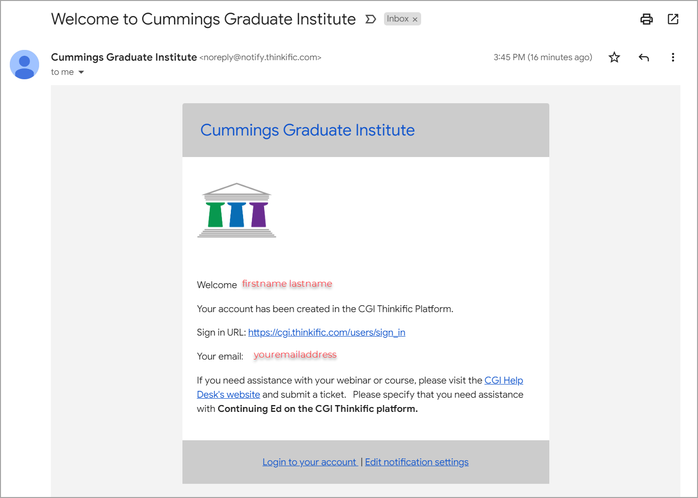Select the email subject heading text

[203, 19]
